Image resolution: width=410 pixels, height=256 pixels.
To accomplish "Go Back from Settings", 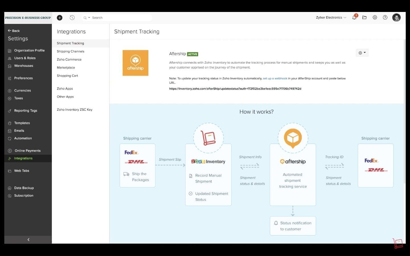I will tap(14, 31).
